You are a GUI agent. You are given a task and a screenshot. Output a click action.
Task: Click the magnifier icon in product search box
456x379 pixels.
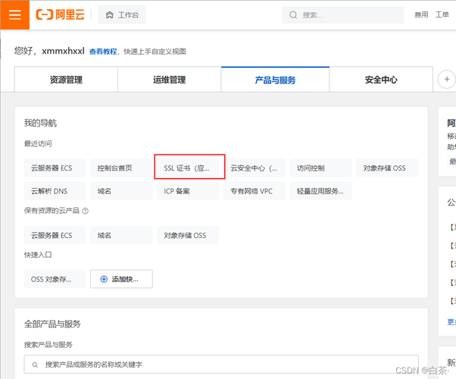point(35,365)
